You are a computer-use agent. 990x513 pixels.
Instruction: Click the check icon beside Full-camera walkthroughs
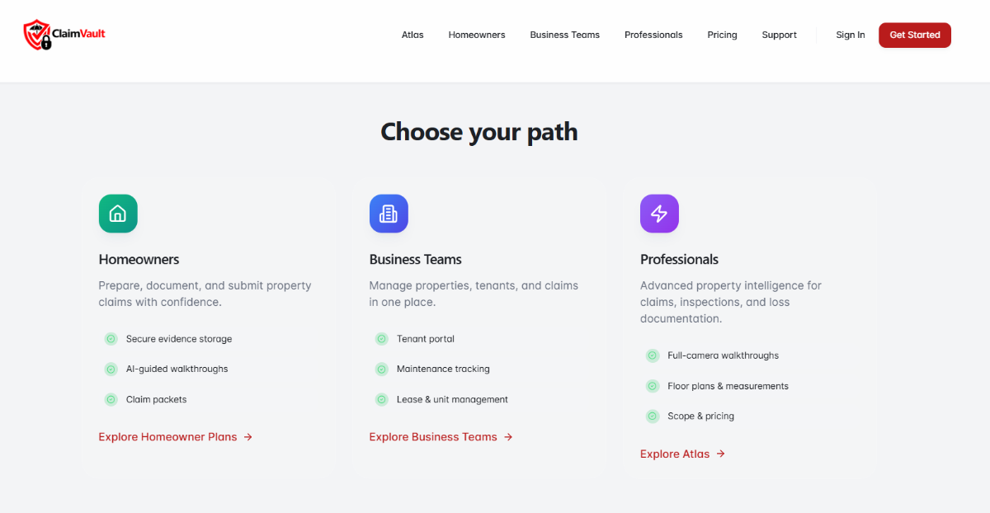(652, 355)
